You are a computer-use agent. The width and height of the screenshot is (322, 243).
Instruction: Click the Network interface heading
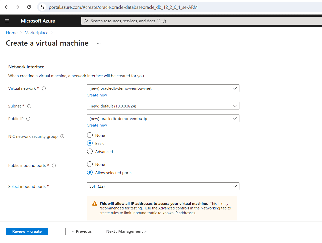pyautogui.click(x=26, y=67)
